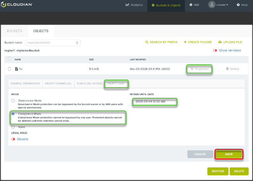Select the None mode radio button
This screenshot has height=181, width=253.
click(x=13, y=127)
